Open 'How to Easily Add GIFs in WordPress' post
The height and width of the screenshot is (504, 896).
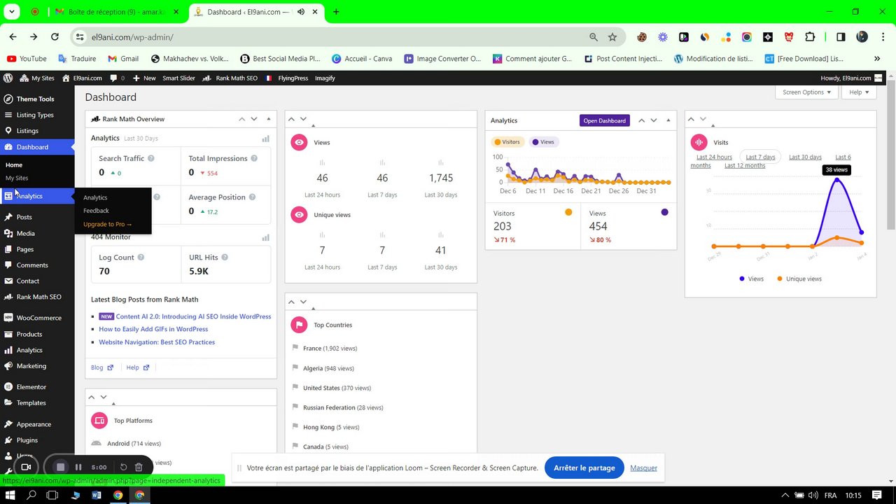[x=153, y=329]
